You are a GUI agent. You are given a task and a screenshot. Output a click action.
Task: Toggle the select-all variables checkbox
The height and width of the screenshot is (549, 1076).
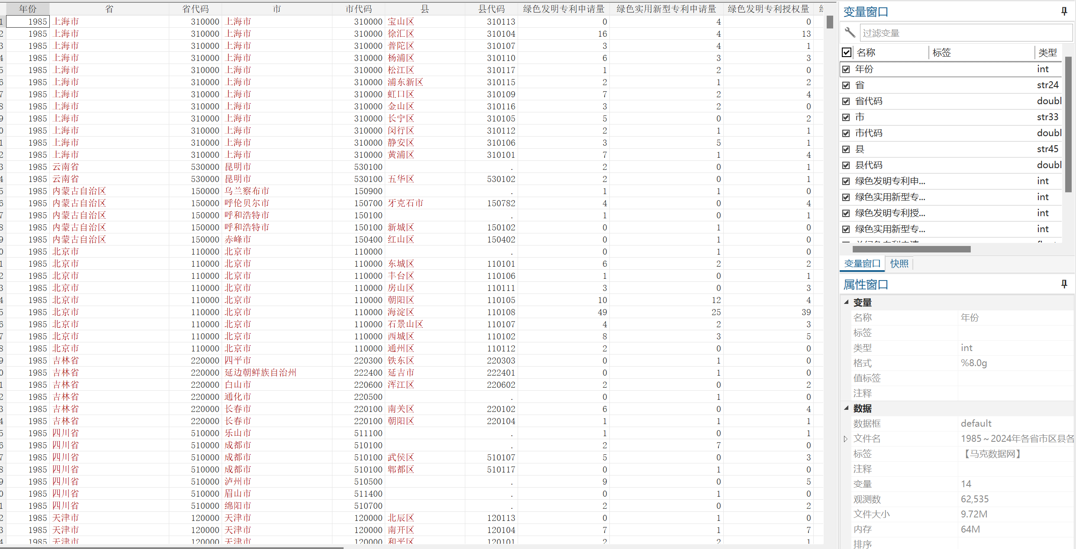pyautogui.click(x=847, y=52)
